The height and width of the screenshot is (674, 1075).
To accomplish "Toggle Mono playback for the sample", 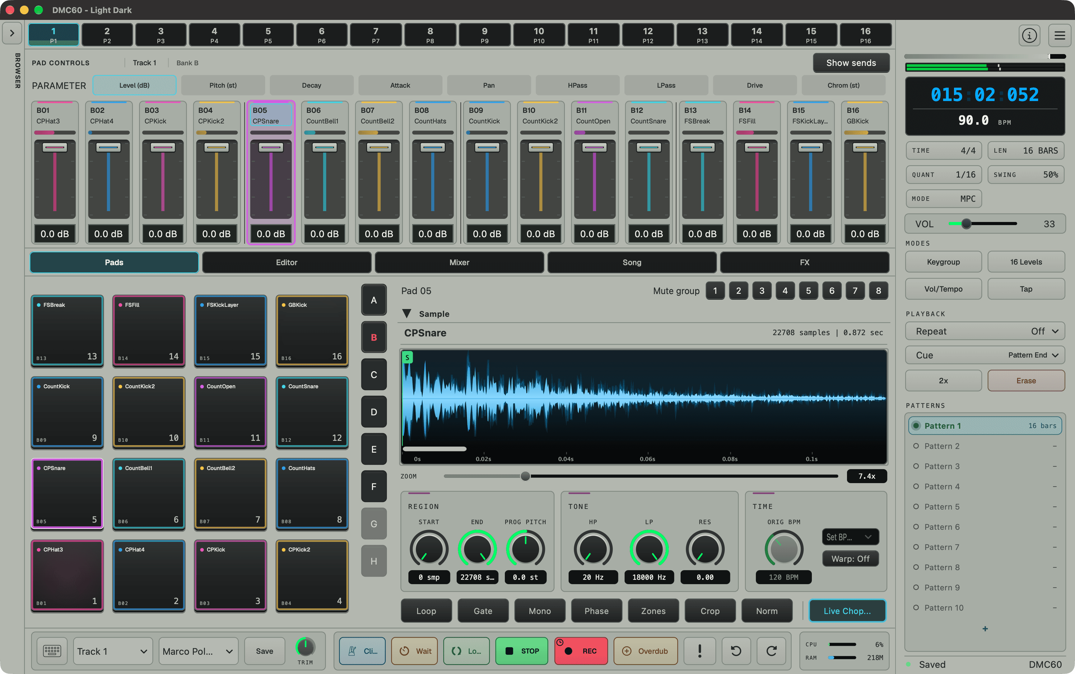I will (x=539, y=611).
